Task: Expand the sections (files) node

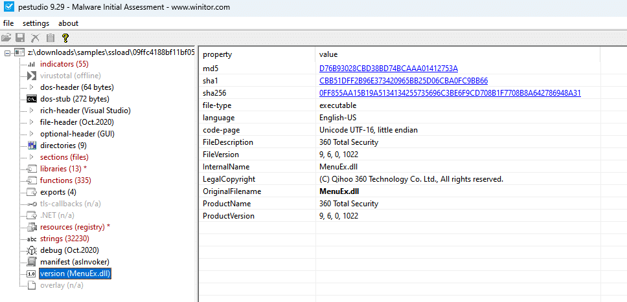Action: point(32,157)
